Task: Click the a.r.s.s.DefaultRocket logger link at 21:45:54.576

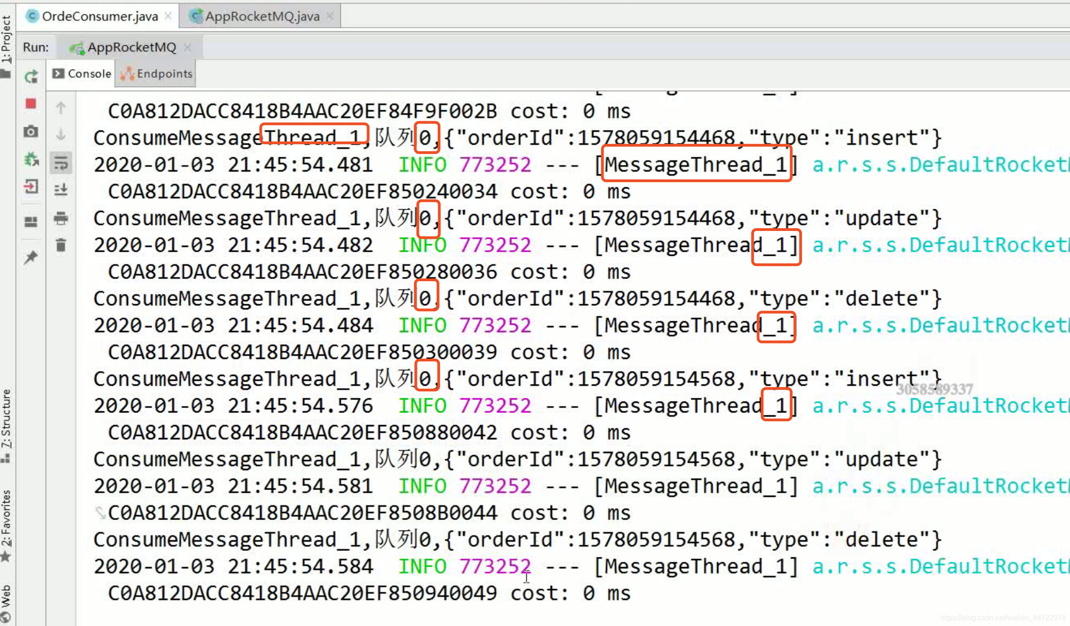Action: (x=940, y=406)
